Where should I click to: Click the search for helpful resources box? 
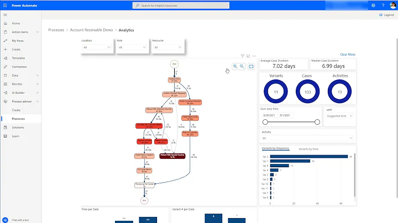(x=181, y=6)
